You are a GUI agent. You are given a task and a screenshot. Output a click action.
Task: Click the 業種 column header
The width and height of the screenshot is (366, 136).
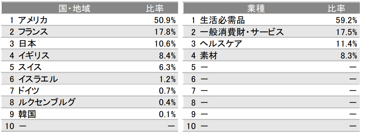click(x=256, y=9)
